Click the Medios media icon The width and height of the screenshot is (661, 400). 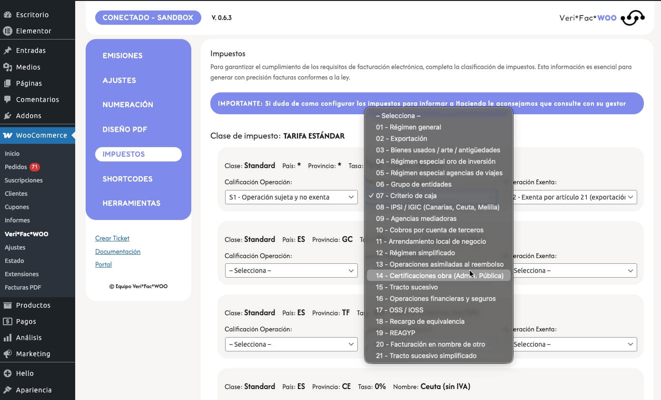pyautogui.click(x=8, y=67)
